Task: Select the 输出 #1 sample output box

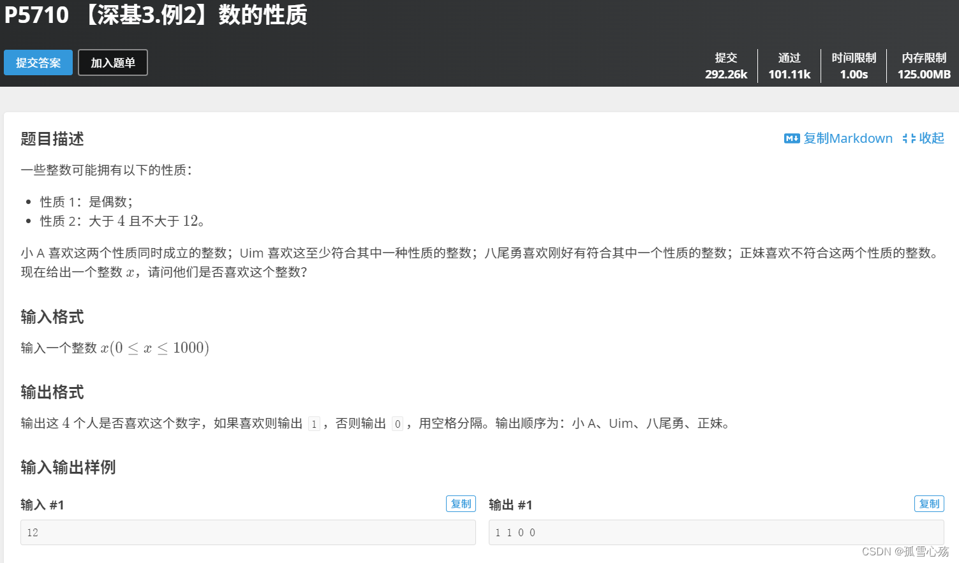Action: point(715,532)
